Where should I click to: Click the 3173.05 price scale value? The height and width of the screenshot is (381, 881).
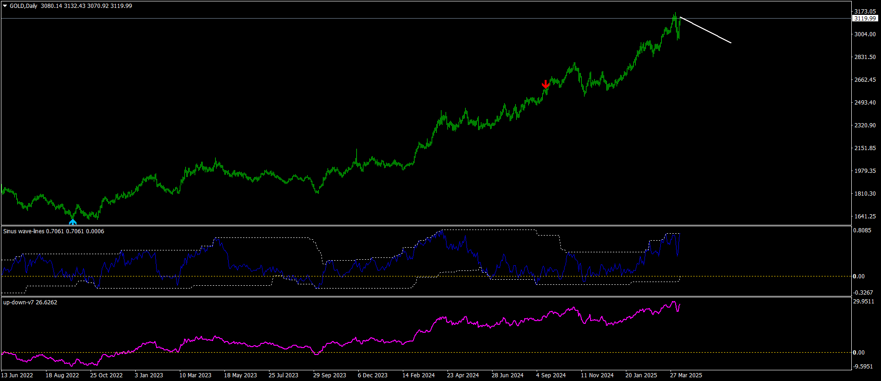(865, 12)
